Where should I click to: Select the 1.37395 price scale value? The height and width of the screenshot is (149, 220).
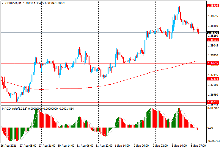coord(213,75)
